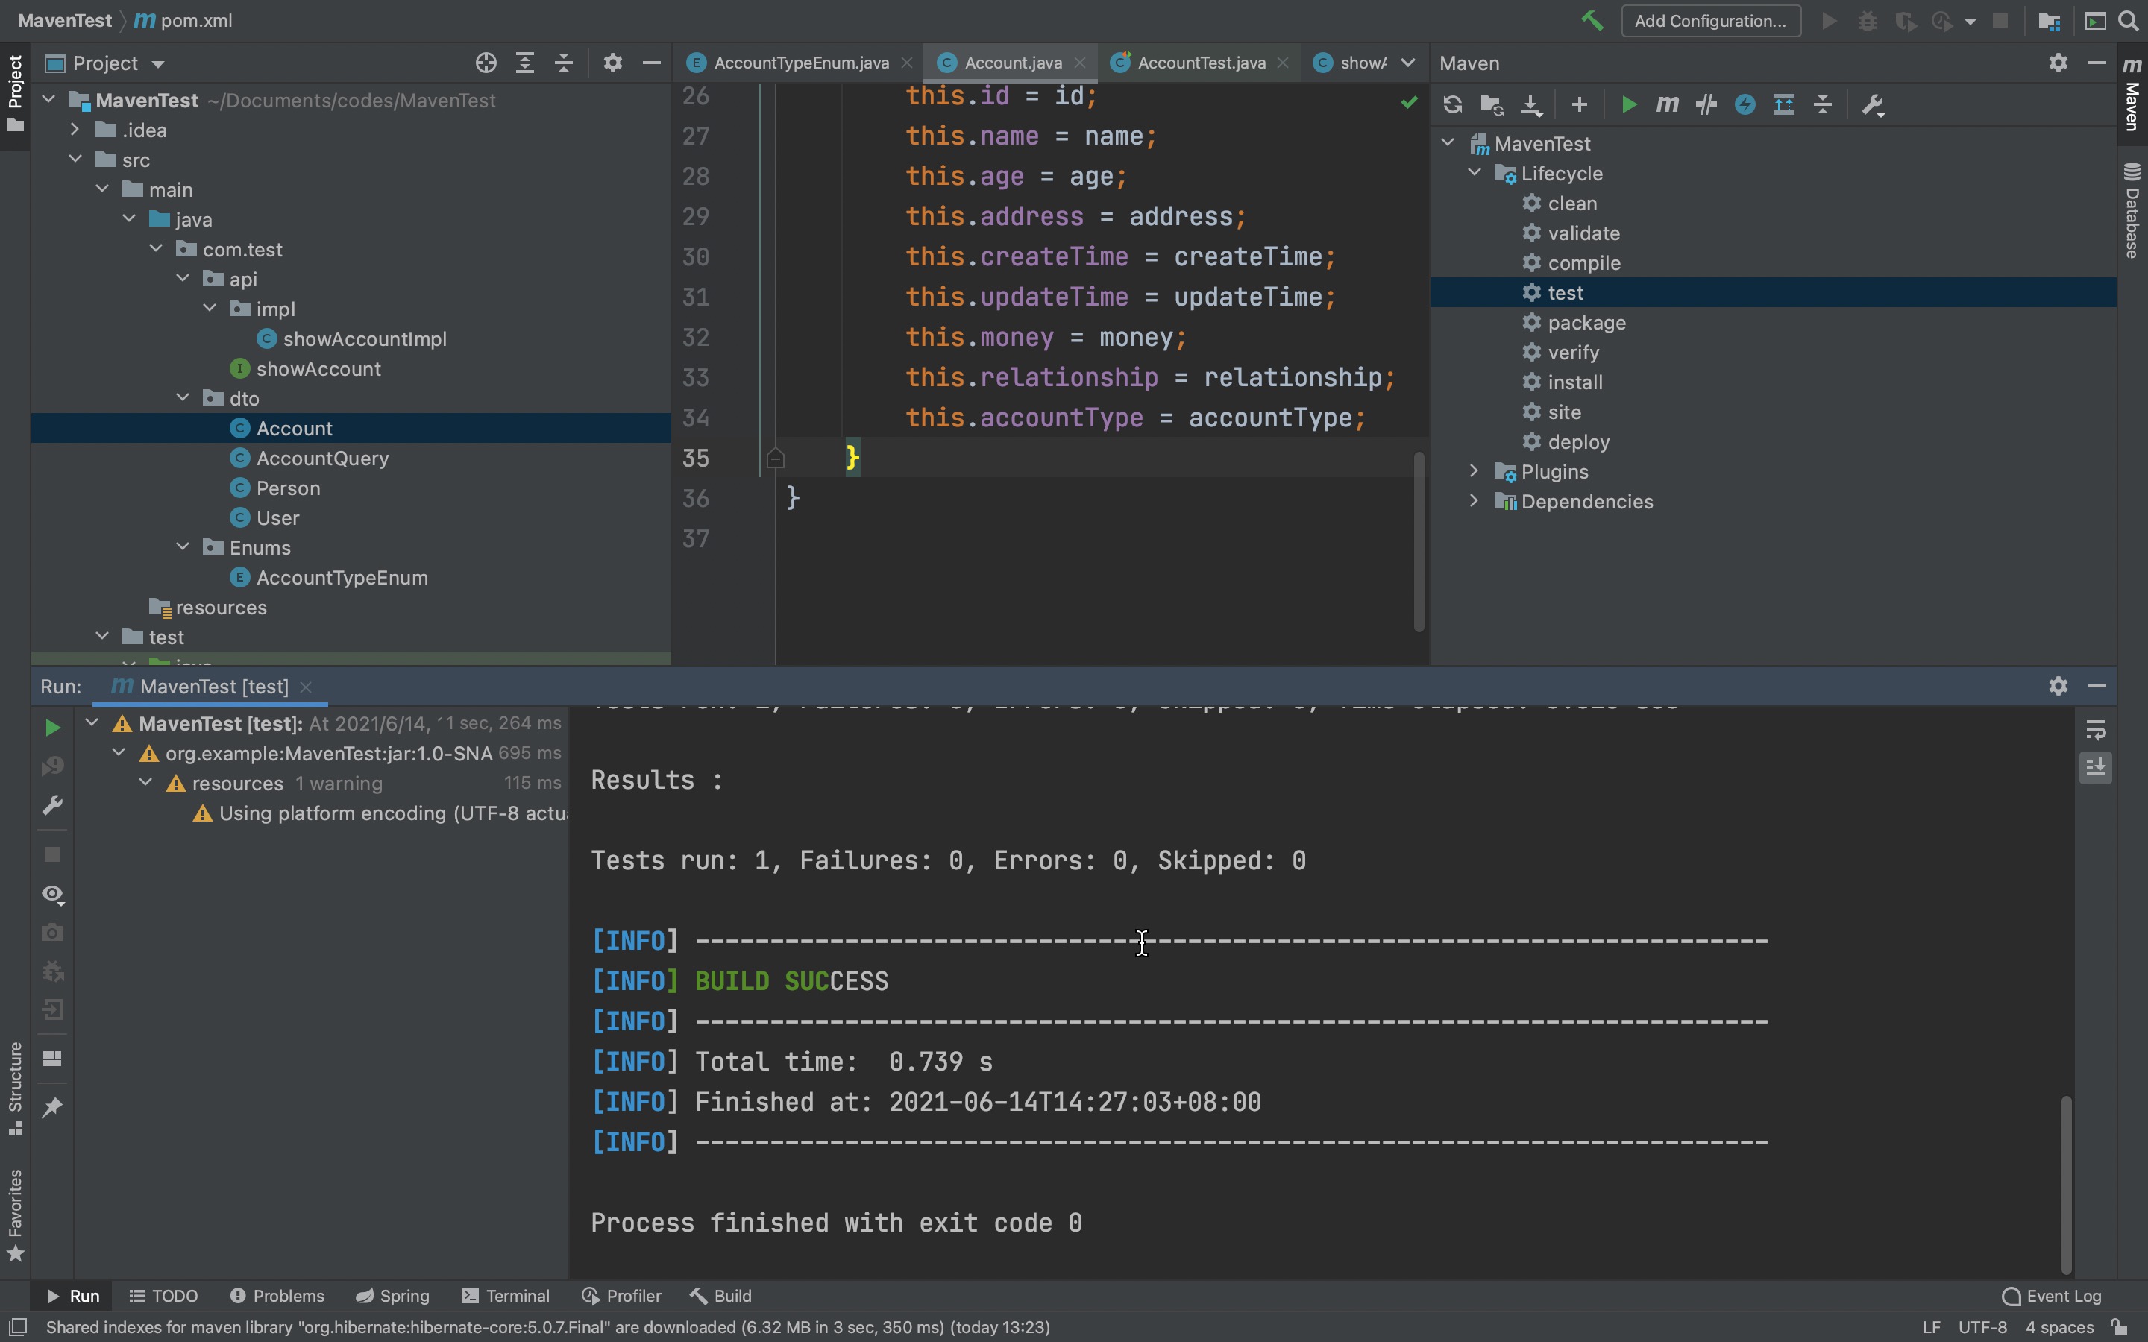Run Maven build with green play icon

click(x=1628, y=104)
